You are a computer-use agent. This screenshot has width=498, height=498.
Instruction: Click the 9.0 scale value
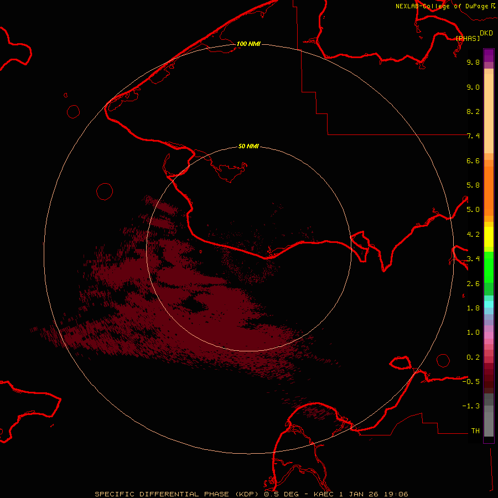473,87
